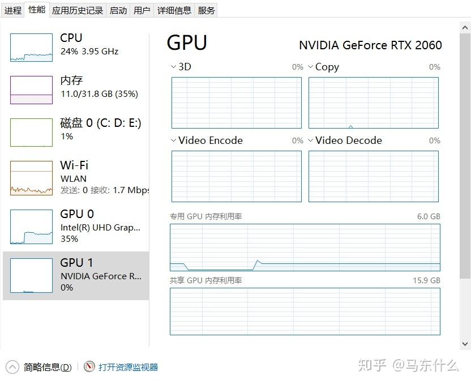The image size is (471, 384).
Task: Open the Video Decode engine dropdown
Action: [310, 140]
